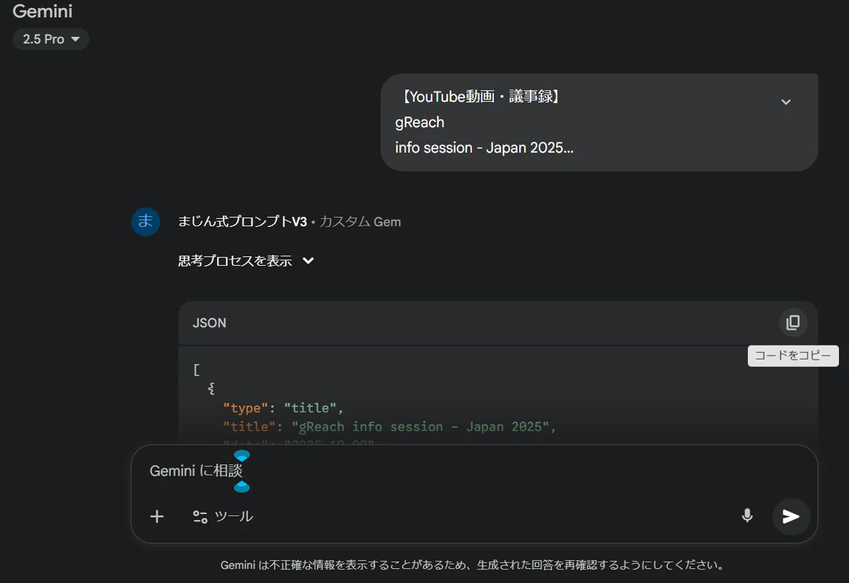Click the info session - Japan 2025... text
Screen dimensions: 849x583
point(484,148)
